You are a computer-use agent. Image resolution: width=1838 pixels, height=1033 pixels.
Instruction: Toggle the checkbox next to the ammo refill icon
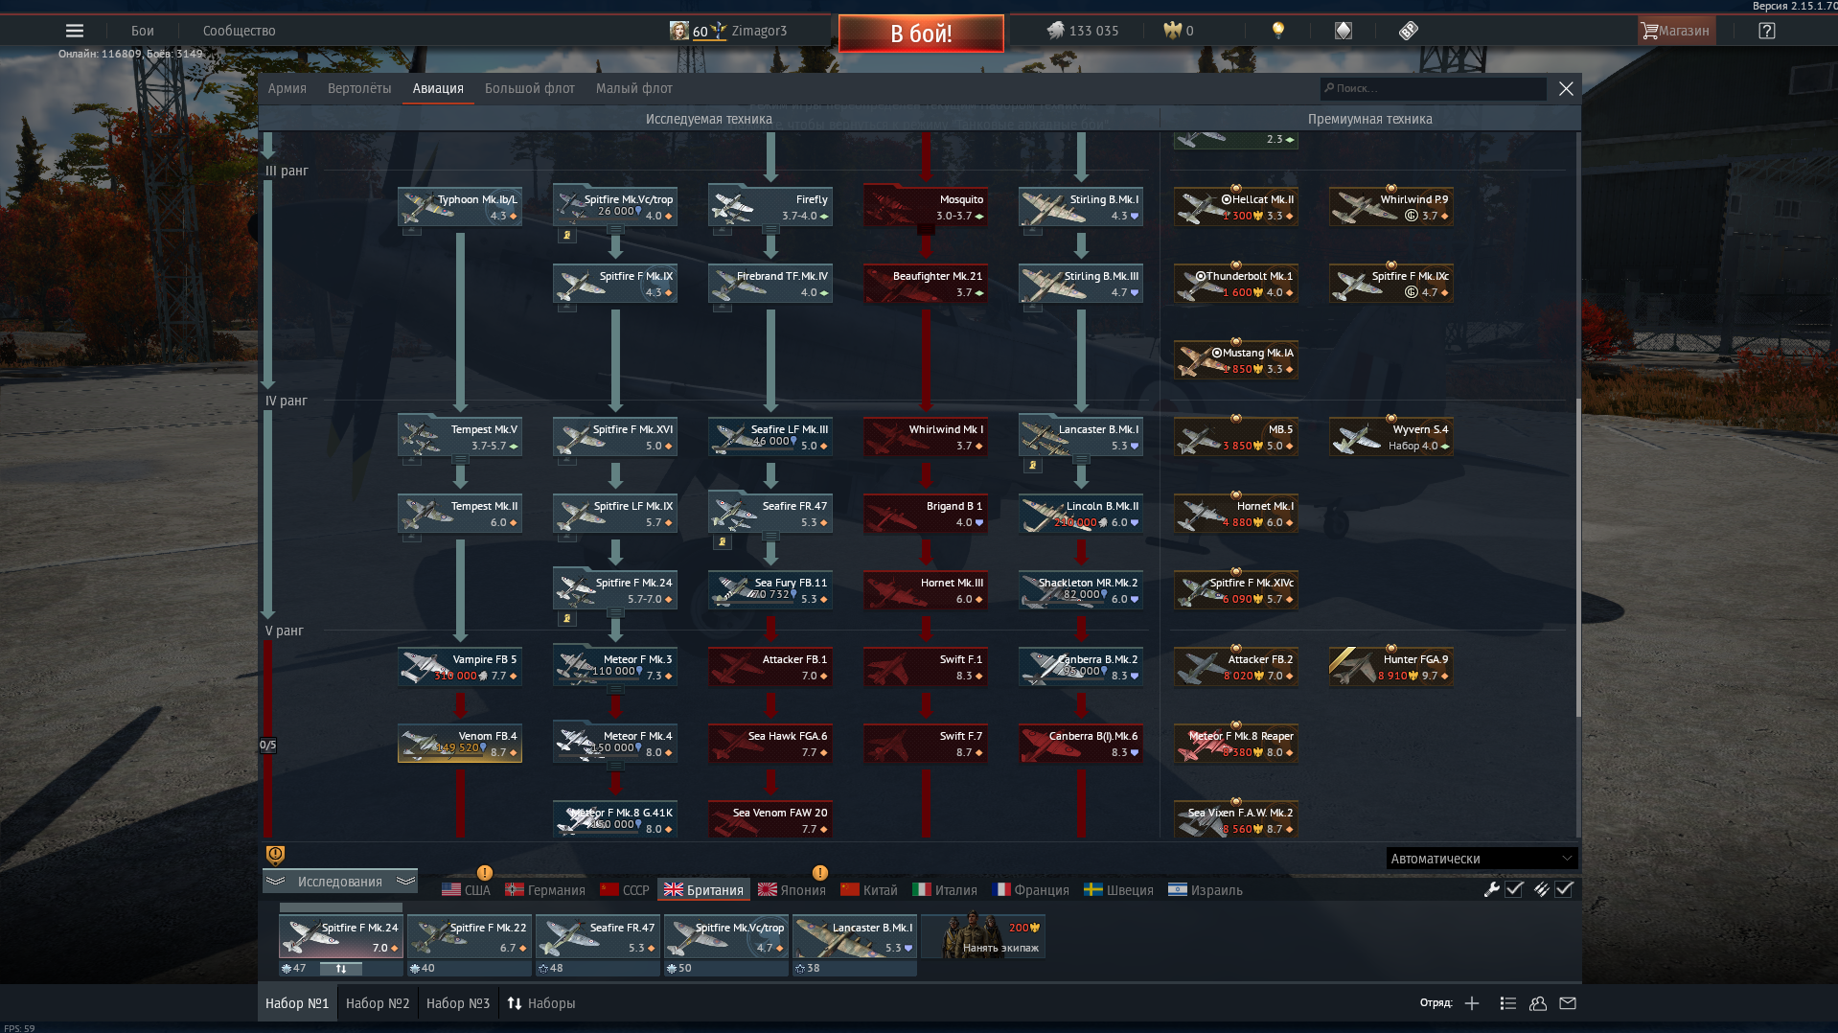(1564, 889)
